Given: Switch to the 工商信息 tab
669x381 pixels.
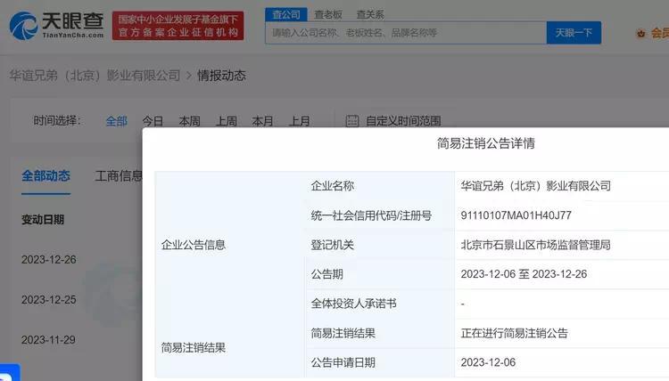Looking at the screenshot, I should pos(119,176).
